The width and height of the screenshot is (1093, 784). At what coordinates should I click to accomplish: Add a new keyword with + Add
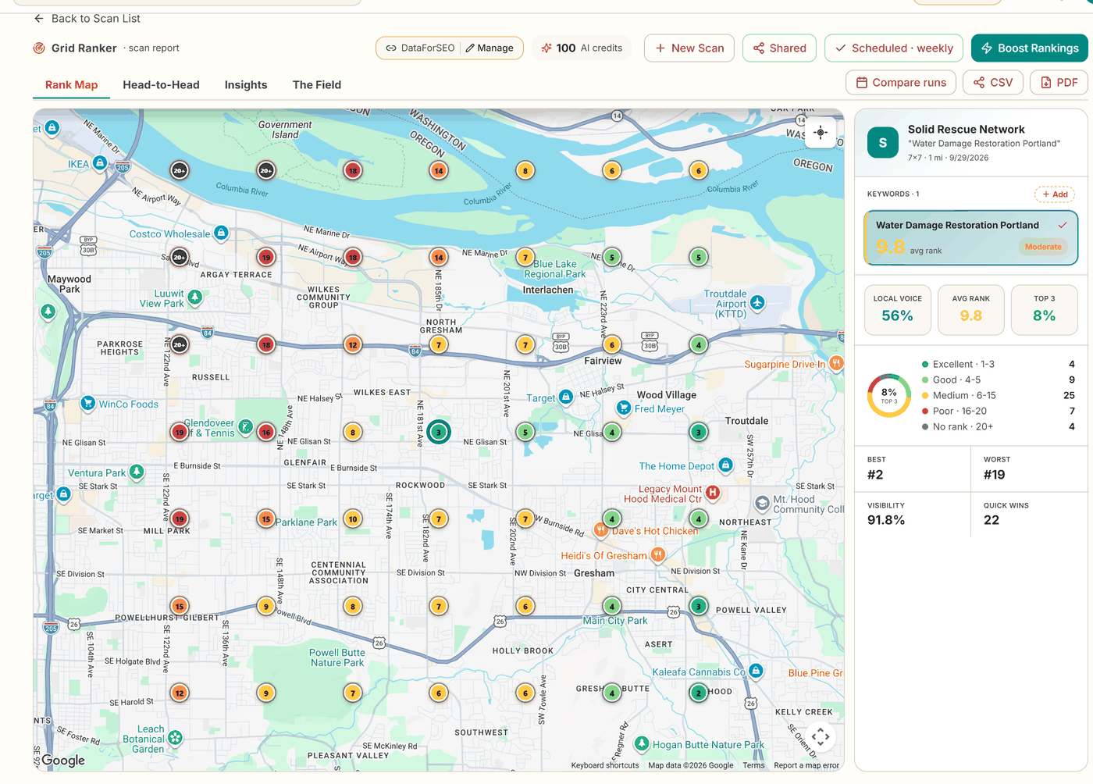1055,194
